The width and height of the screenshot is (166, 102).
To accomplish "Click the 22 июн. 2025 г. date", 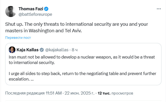I will (79, 93).
